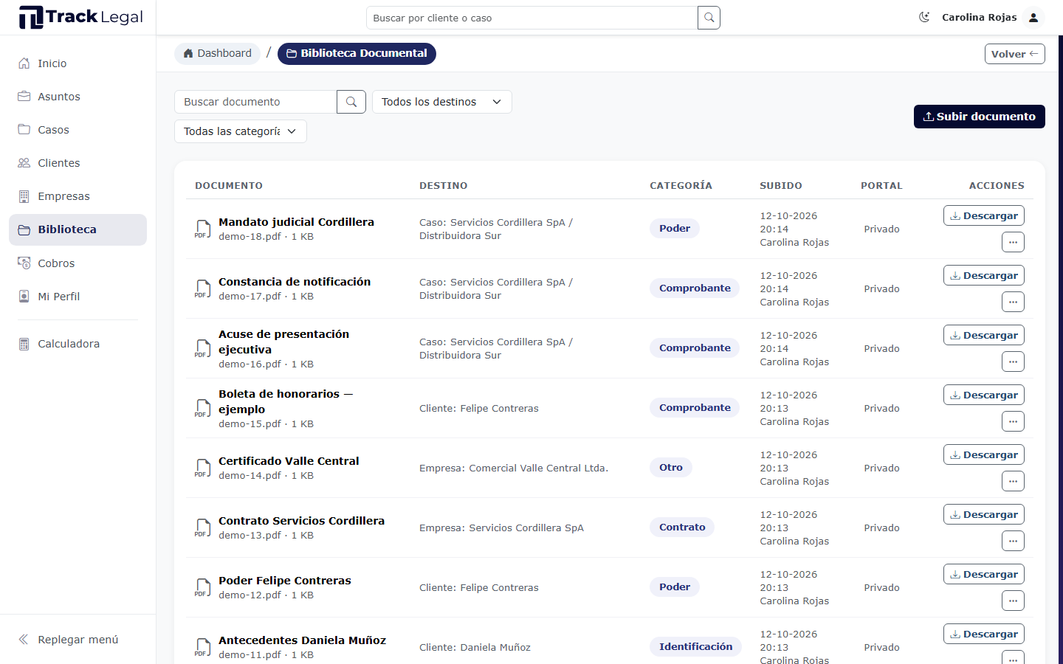Click the Subir documento button
This screenshot has height=664, width=1063.
click(979, 117)
